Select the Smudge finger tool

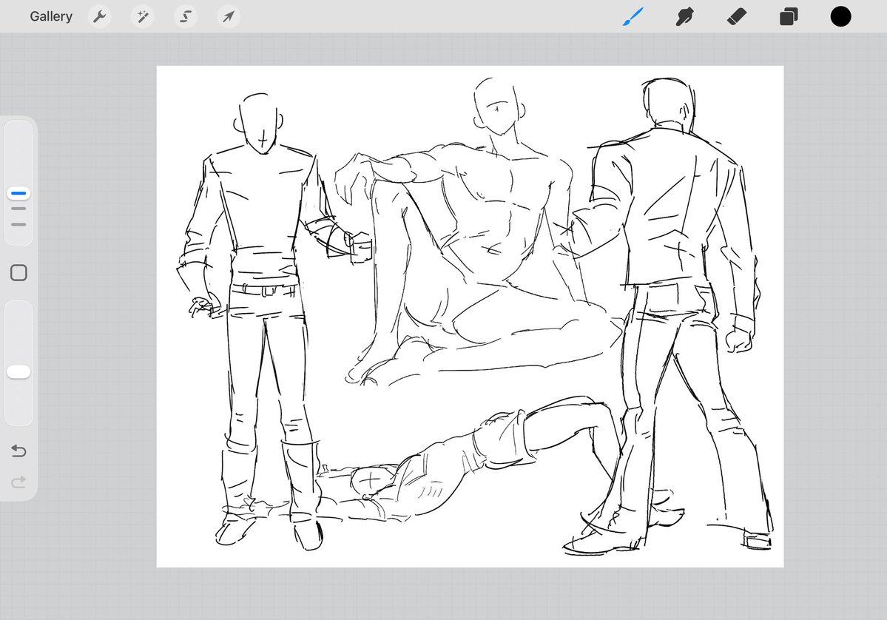[x=684, y=16]
